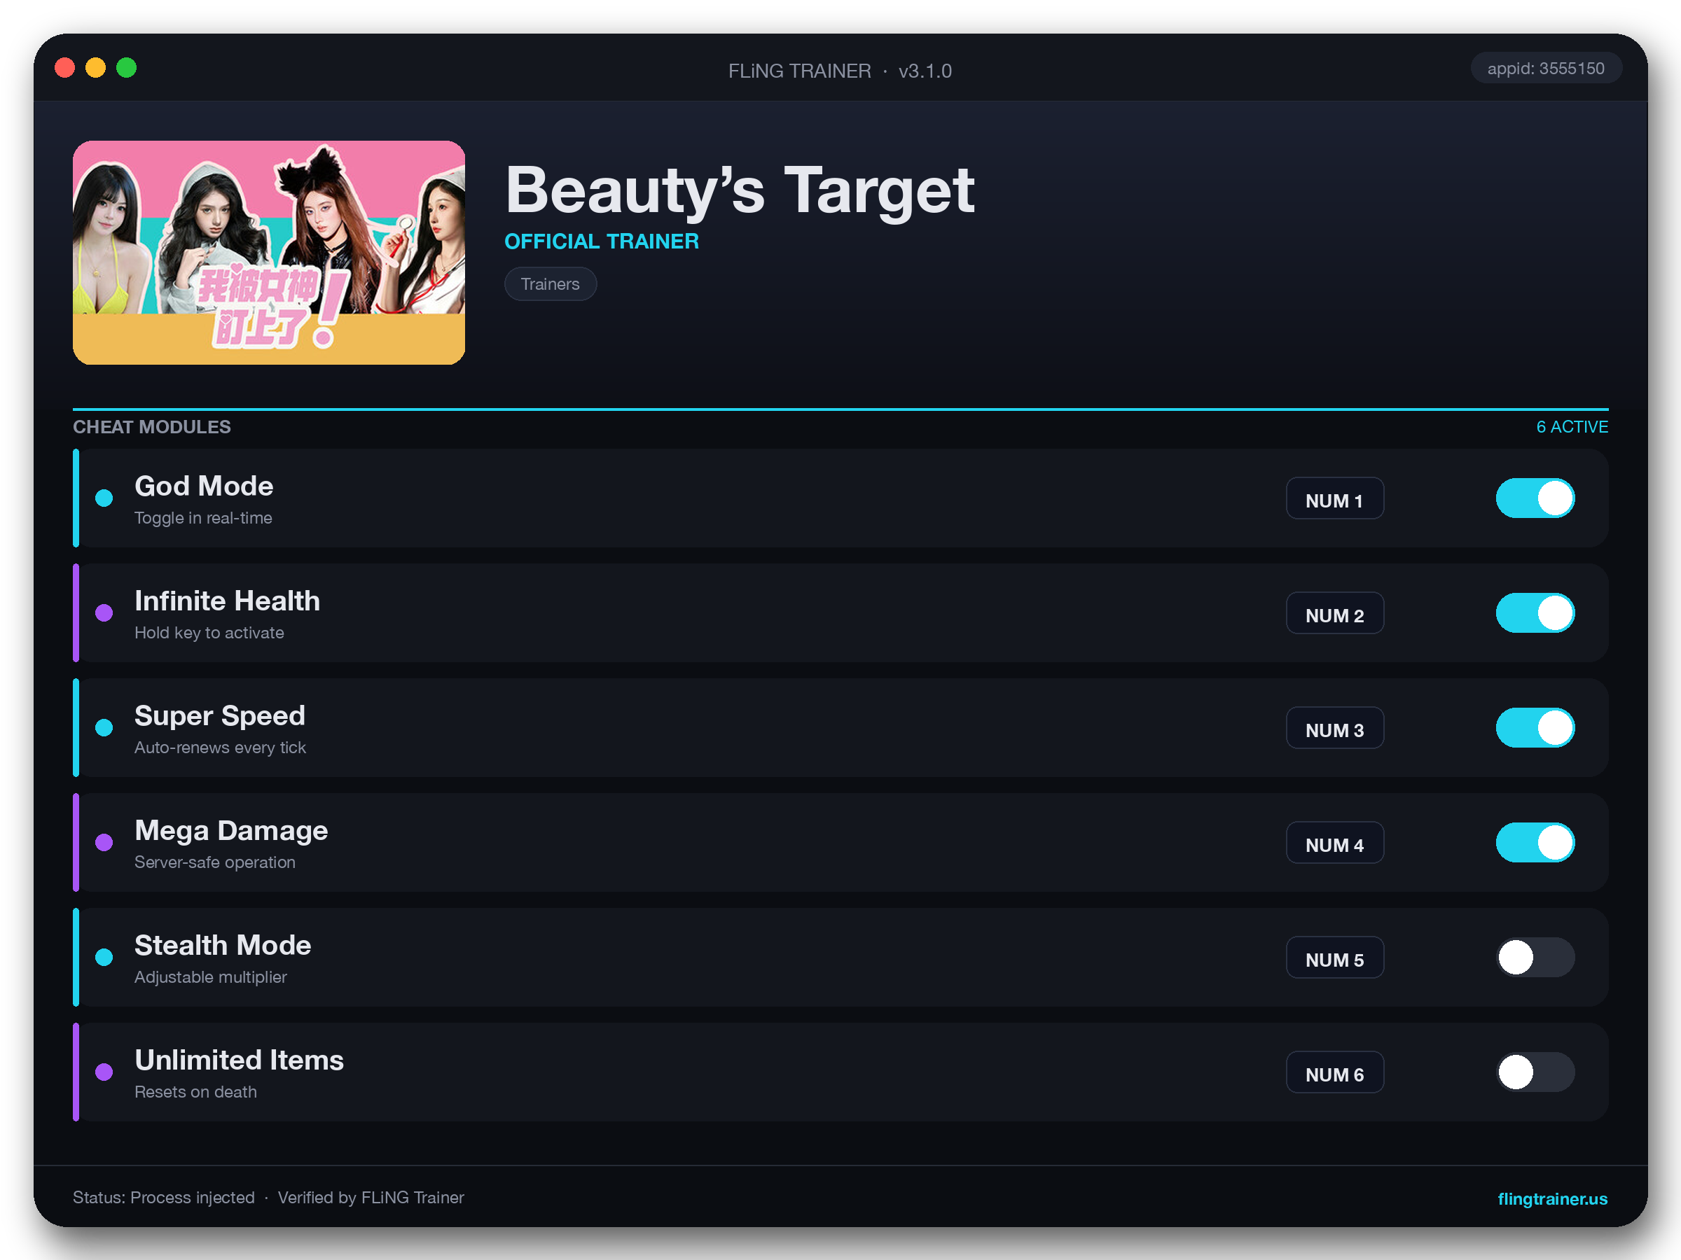The height and width of the screenshot is (1260, 1681).
Task: Disable the God Mode toggle
Action: [x=1535, y=498]
